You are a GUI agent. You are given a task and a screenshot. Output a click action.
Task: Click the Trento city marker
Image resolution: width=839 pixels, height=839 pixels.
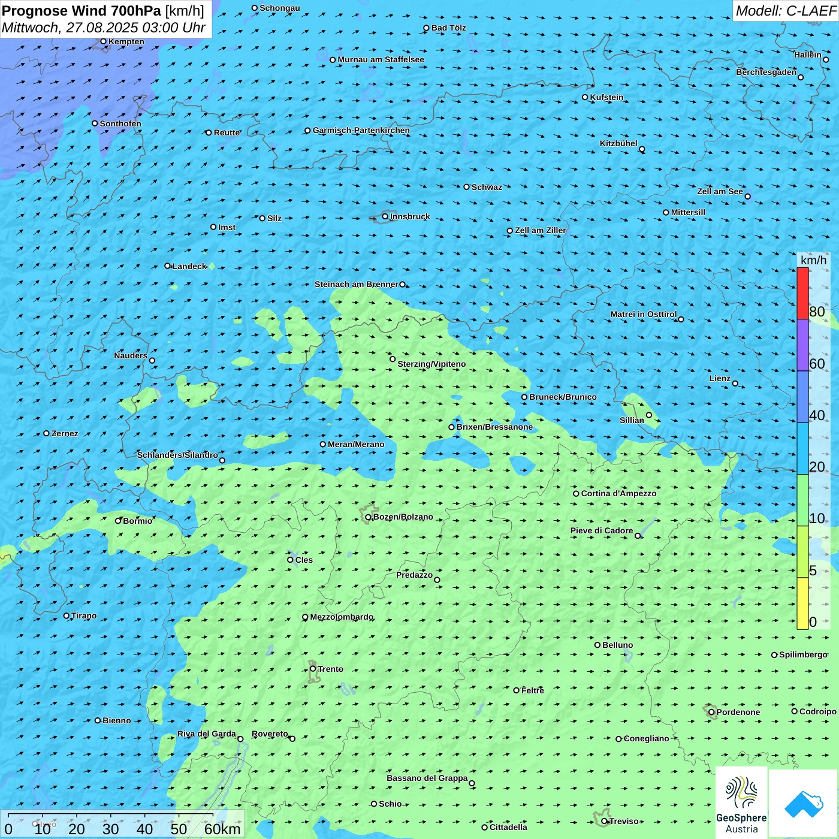(x=313, y=669)
